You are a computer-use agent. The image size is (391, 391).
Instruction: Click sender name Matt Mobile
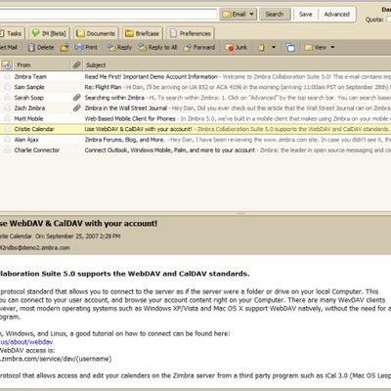coord(28,118)
